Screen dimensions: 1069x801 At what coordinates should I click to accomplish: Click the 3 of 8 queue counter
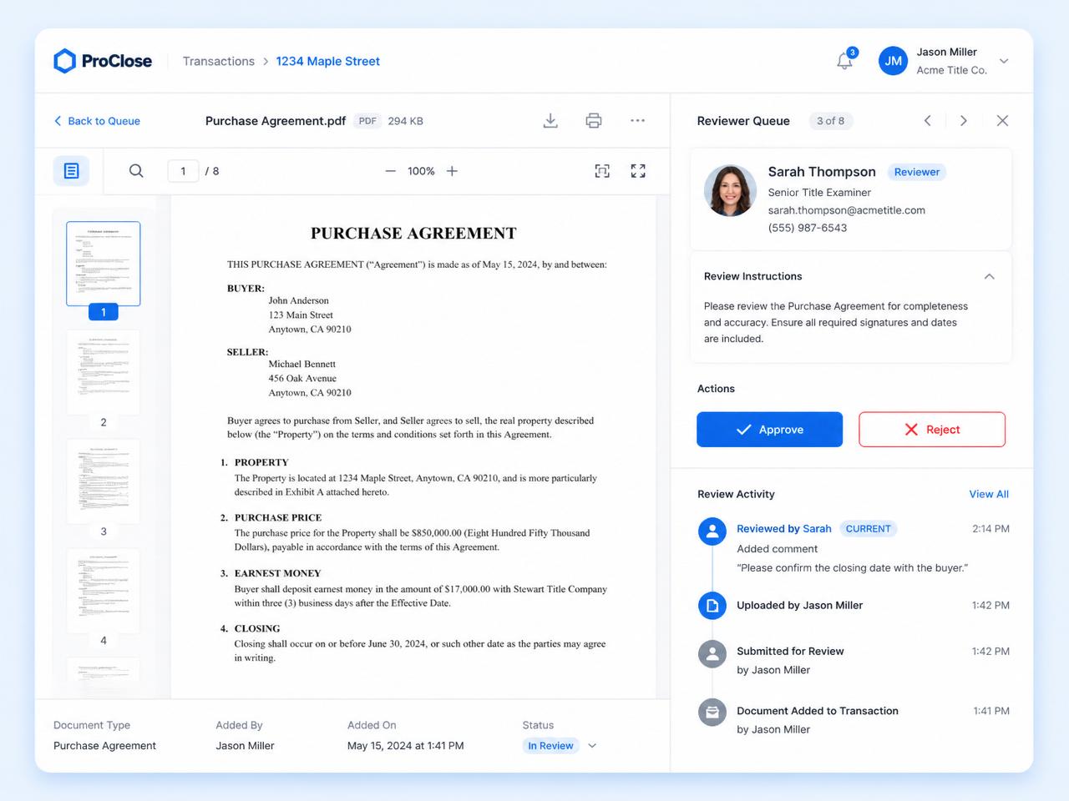(830, 121)
